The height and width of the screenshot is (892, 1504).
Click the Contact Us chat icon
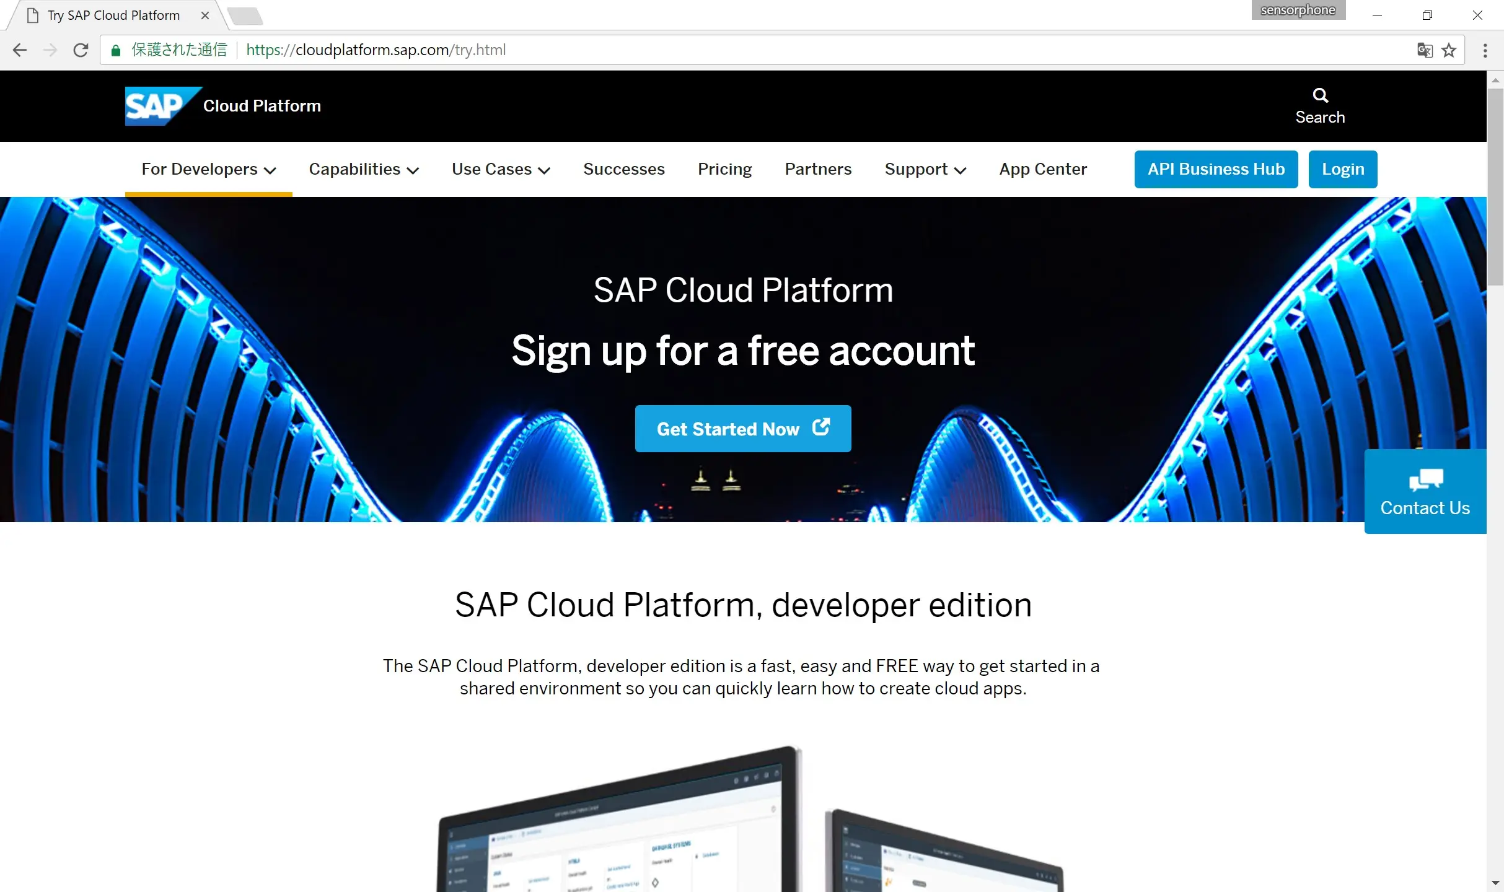tap(1426, 479)
